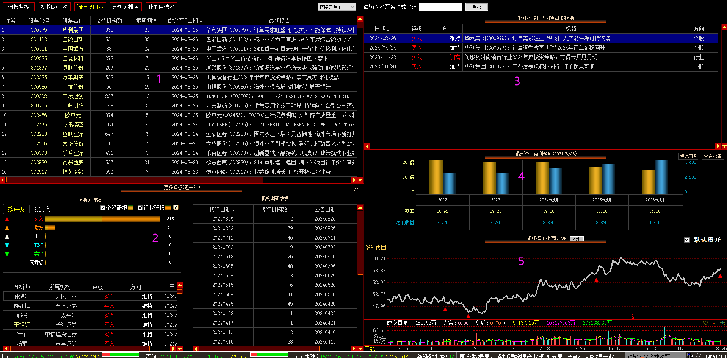Viewport: 727px width, 358px height.
Task: Uncheck the 默认展开 checkbox
Action: [x=686, y=240]
